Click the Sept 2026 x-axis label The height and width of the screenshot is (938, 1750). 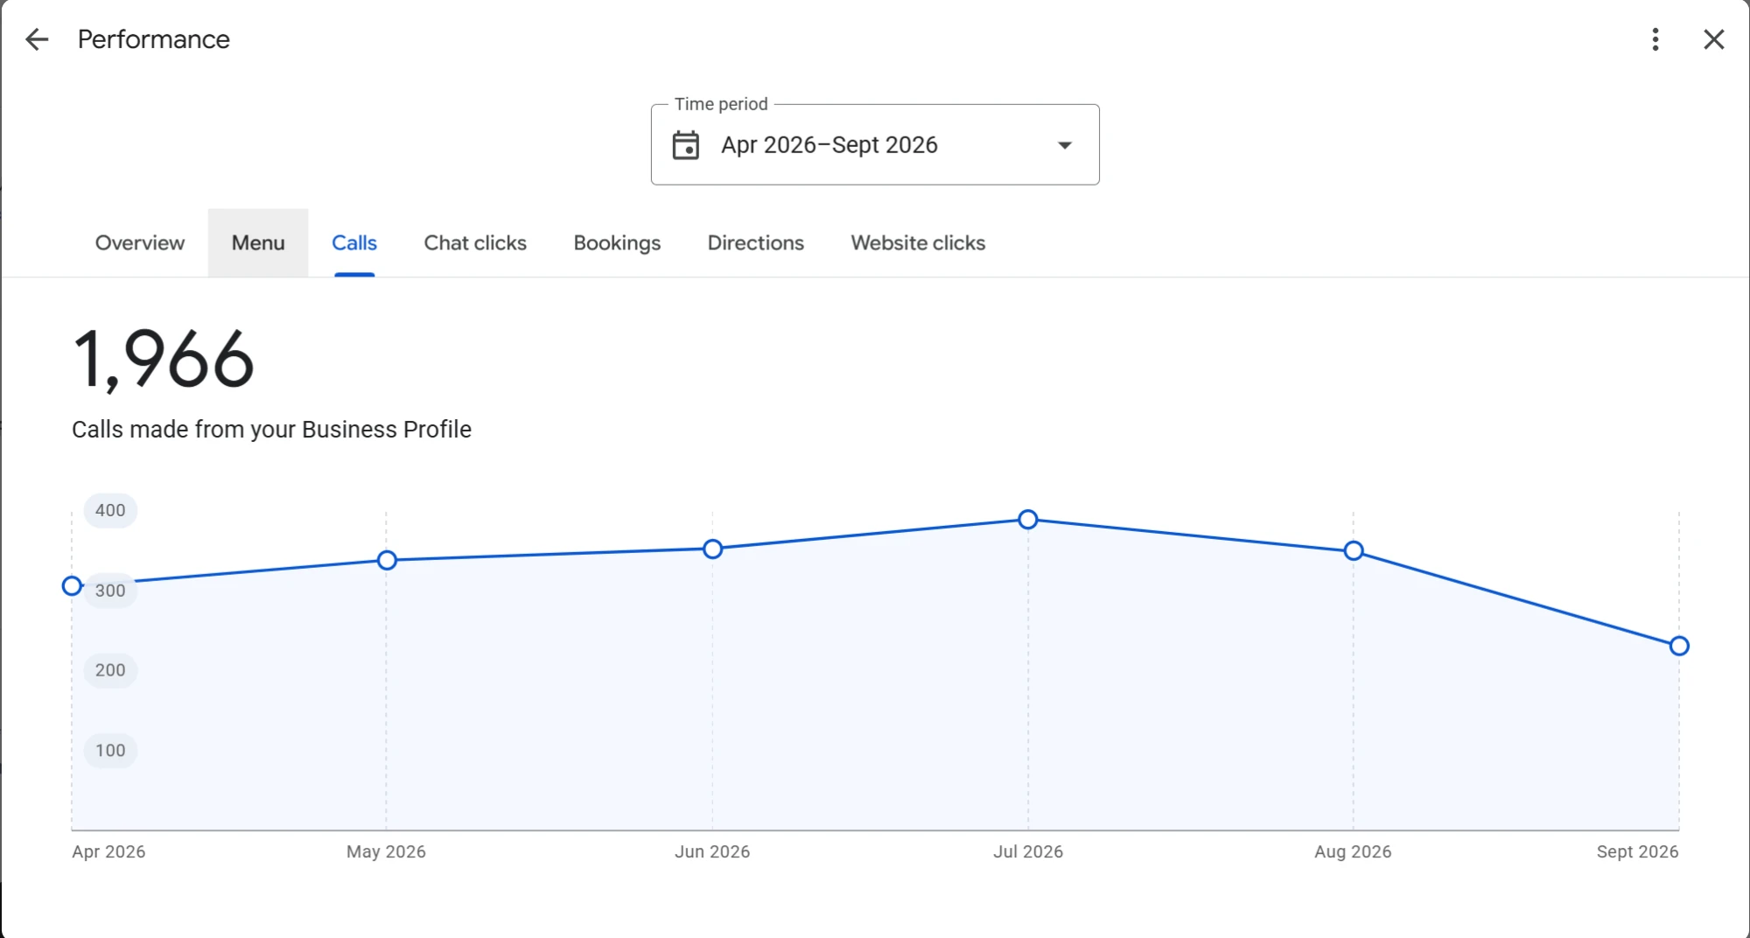tap(1637, 851)
